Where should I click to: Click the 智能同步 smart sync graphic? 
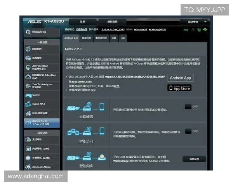[86, 156]
